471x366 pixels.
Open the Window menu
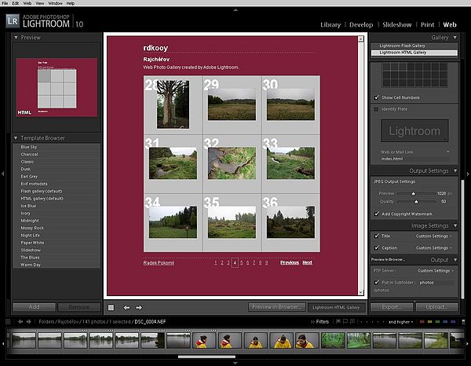point(54,3)
